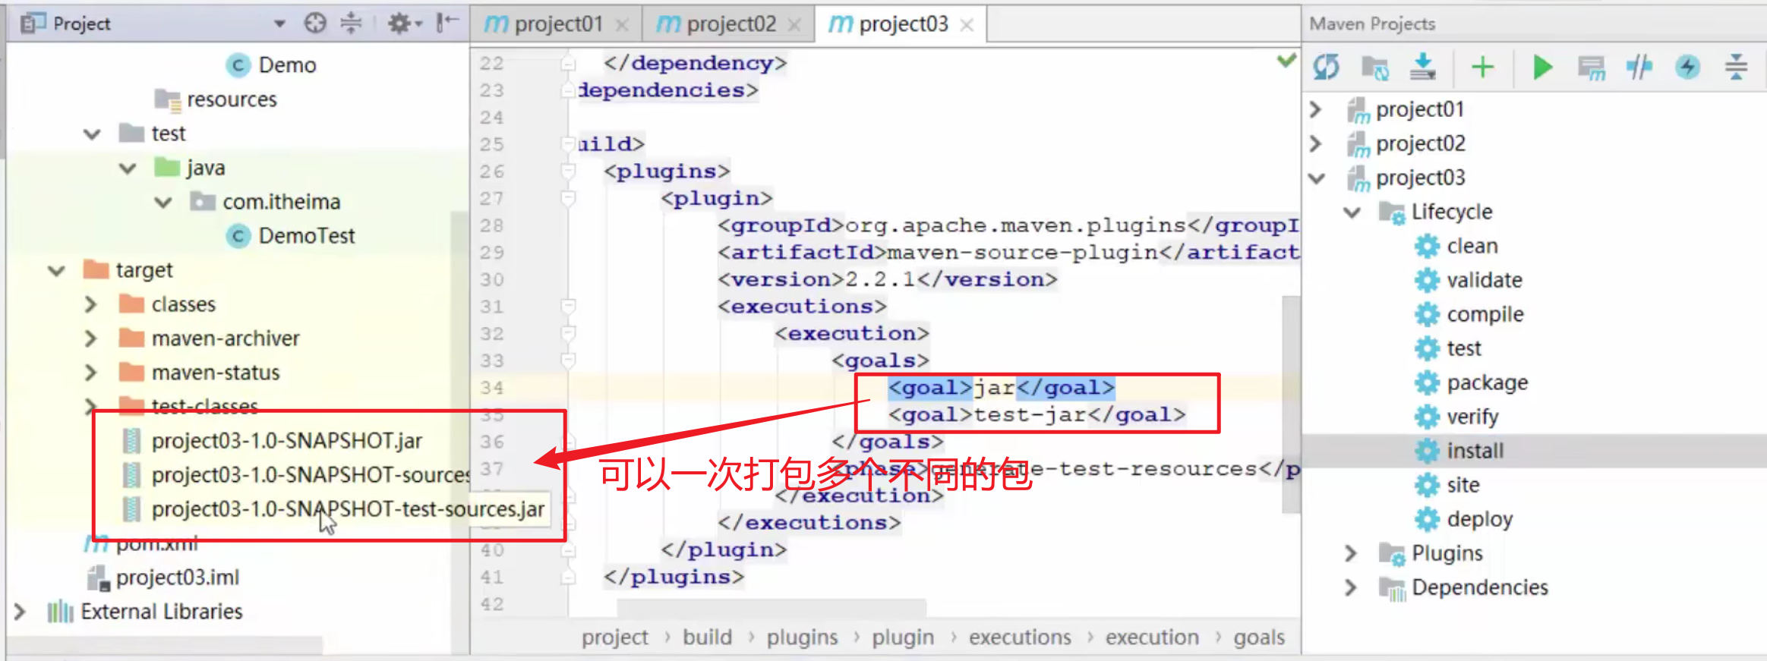This screenshot has height=661, width=1767.
Task: Click 'goals' in editor breadcrumb
Action: click(x=1259, y=637)
